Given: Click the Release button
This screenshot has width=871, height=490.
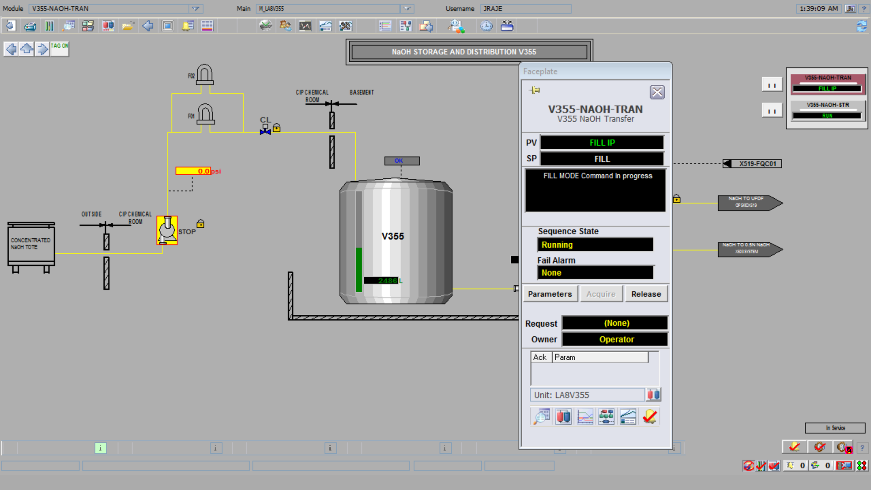Looking at the screenshot, I should 646,294.
